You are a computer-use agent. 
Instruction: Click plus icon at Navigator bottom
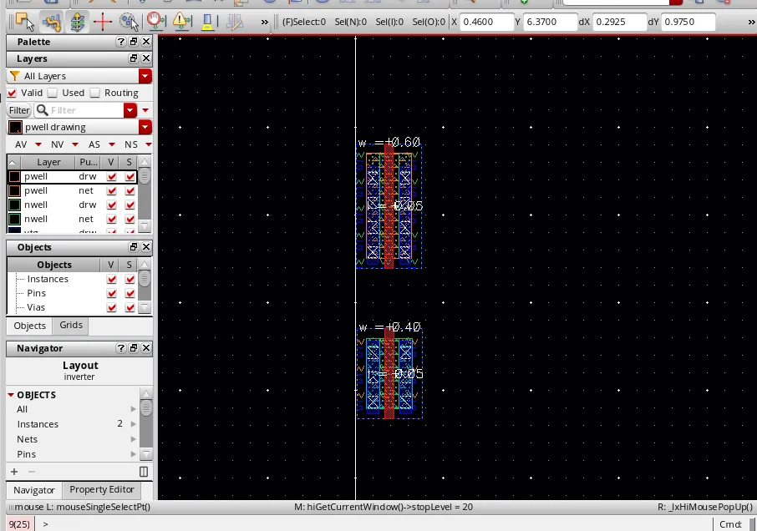click(x=14, y=472)
